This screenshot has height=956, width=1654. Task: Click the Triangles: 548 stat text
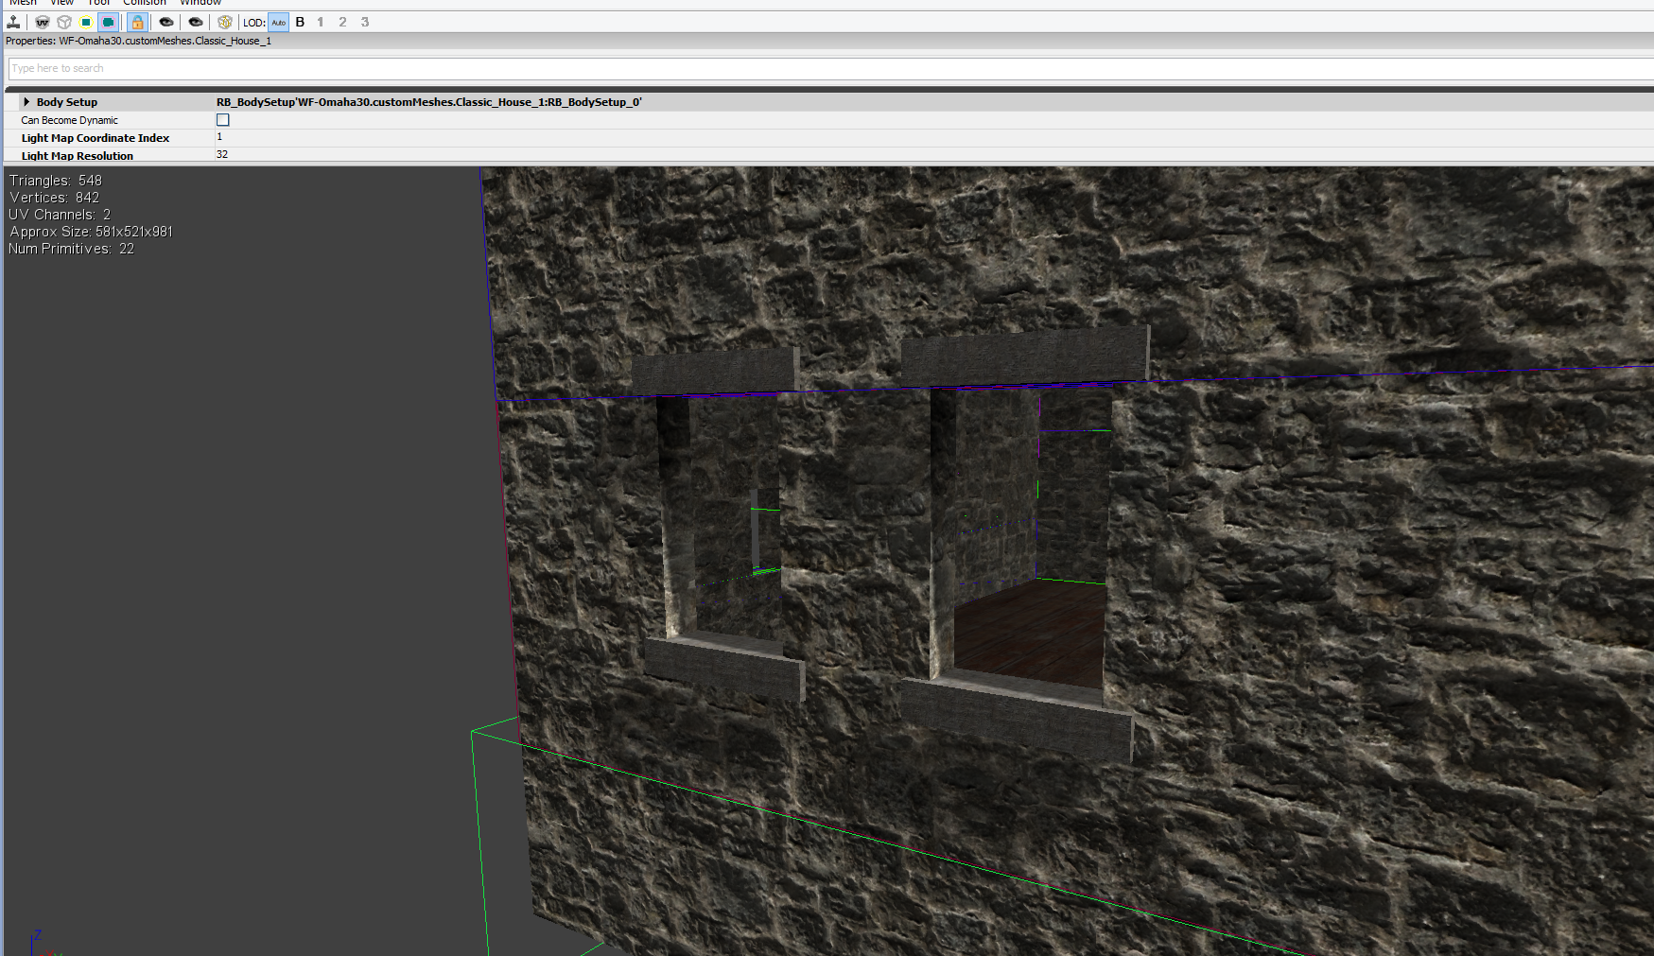56,181
